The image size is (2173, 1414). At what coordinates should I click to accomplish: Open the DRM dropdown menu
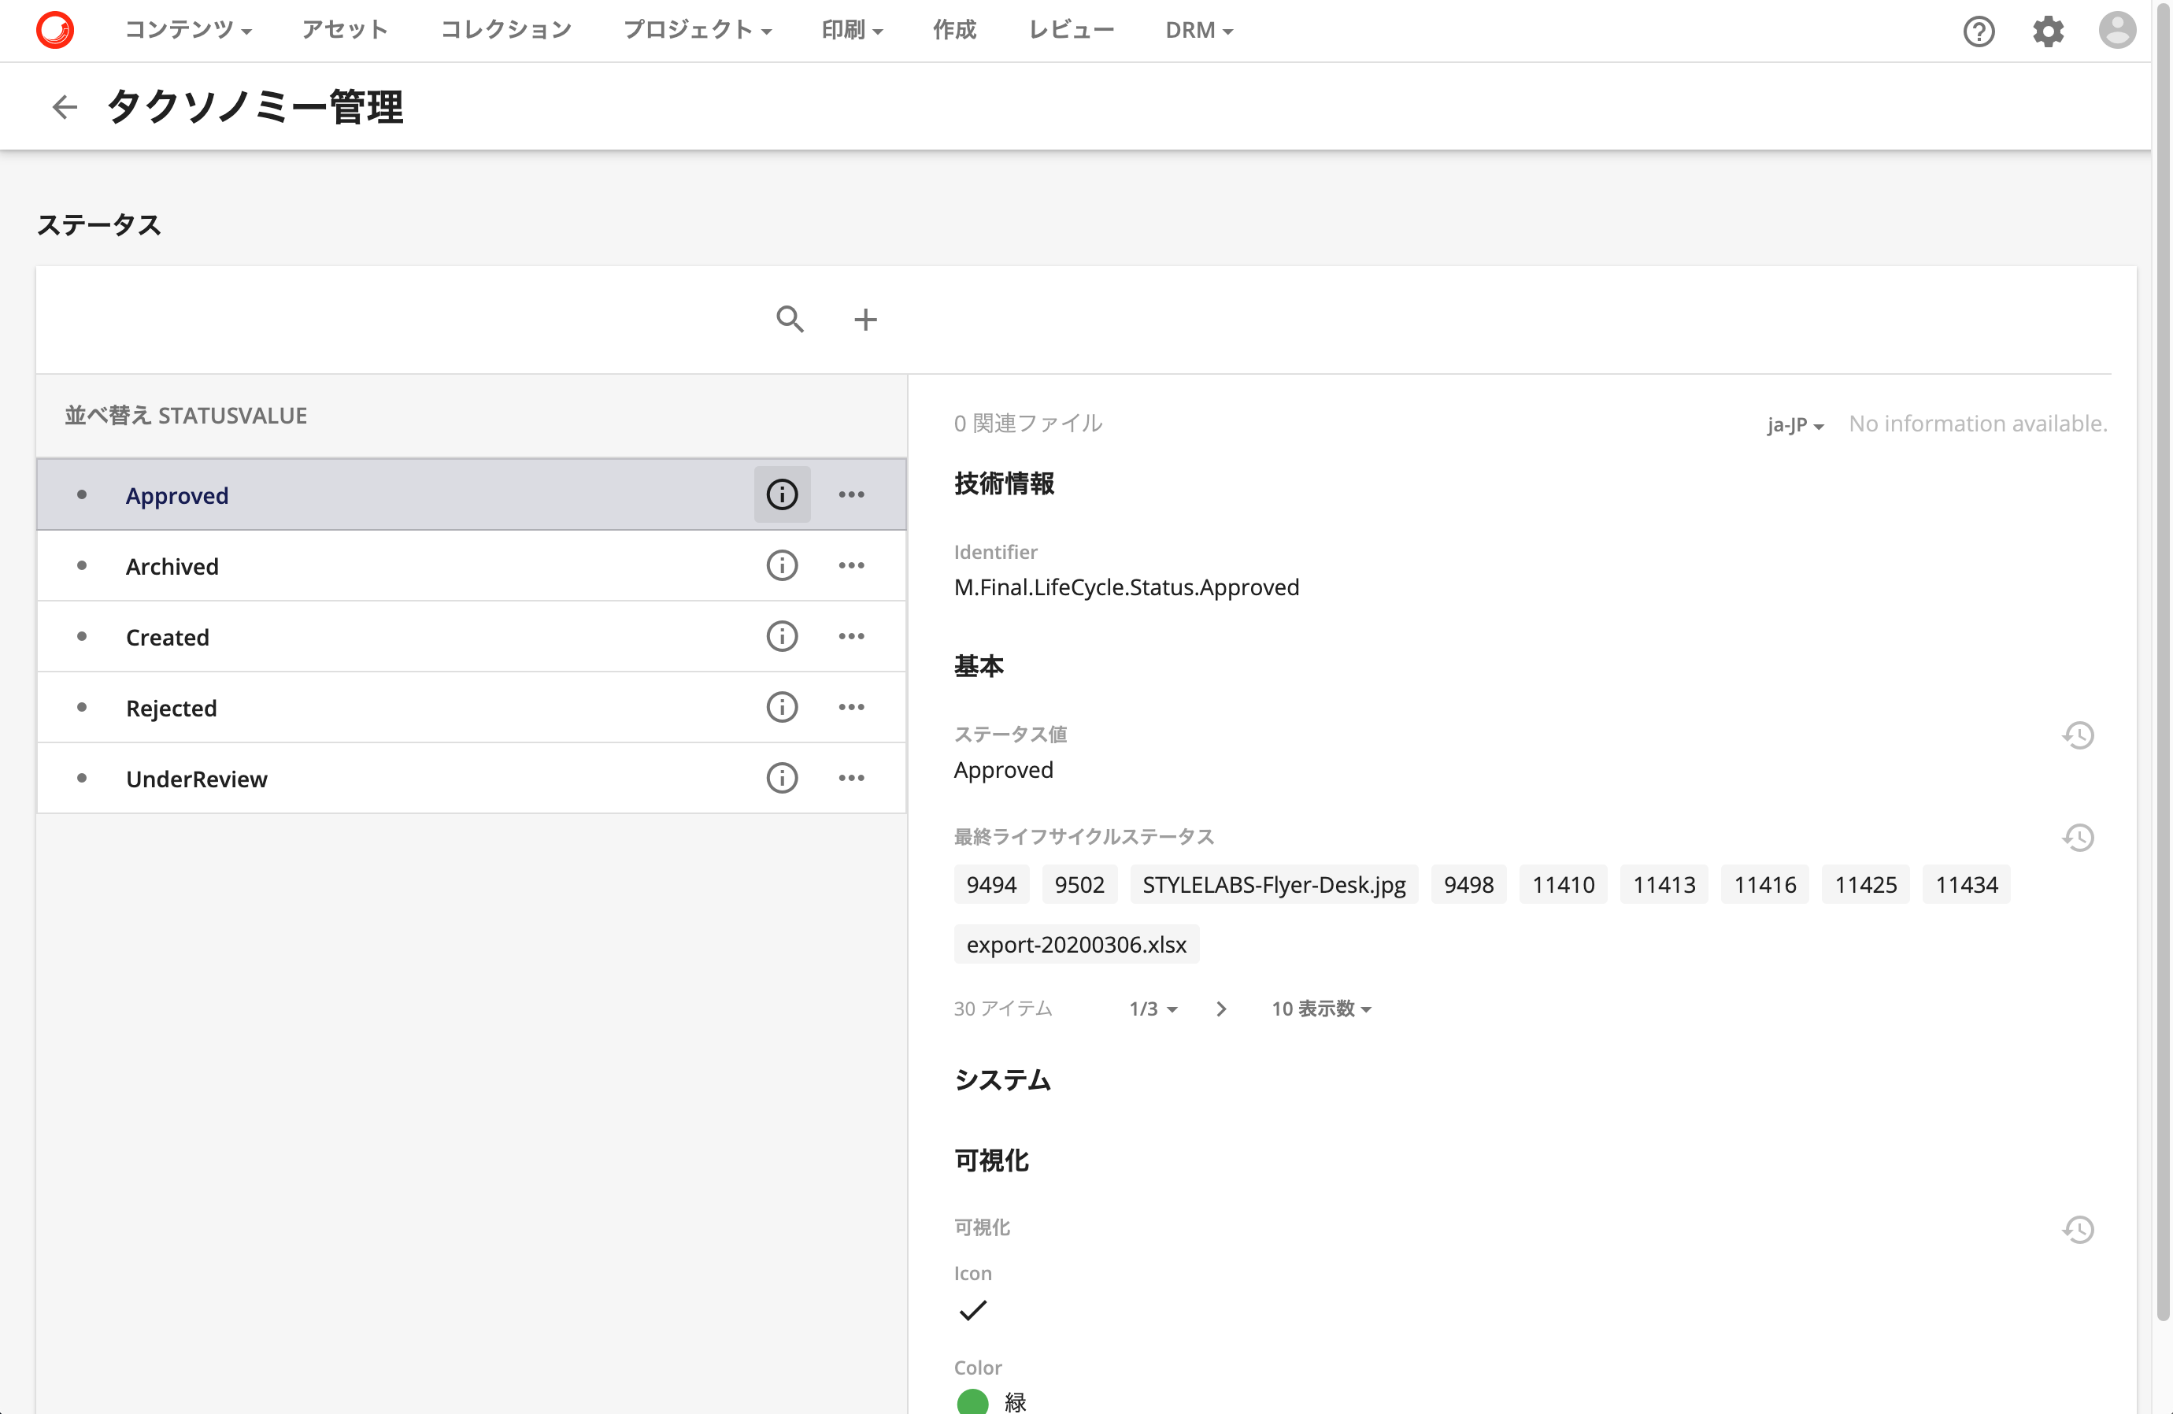pyautogui.click(x=1199, y=30)
